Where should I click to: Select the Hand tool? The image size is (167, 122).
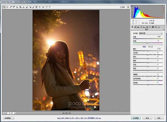[x=7, y=7]
